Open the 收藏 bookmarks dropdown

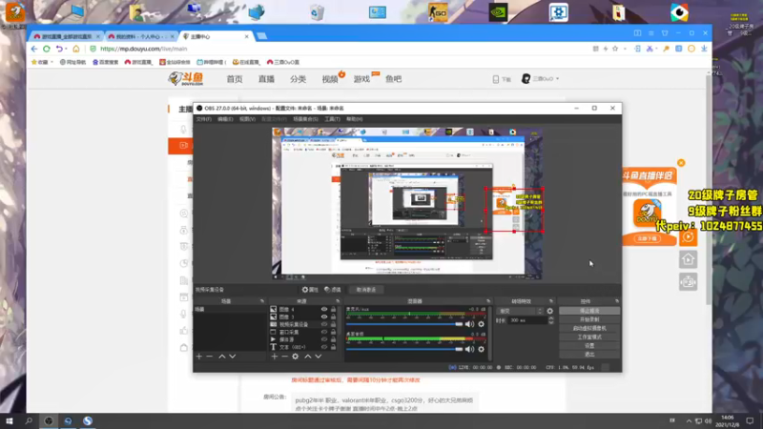pos(40,62)
